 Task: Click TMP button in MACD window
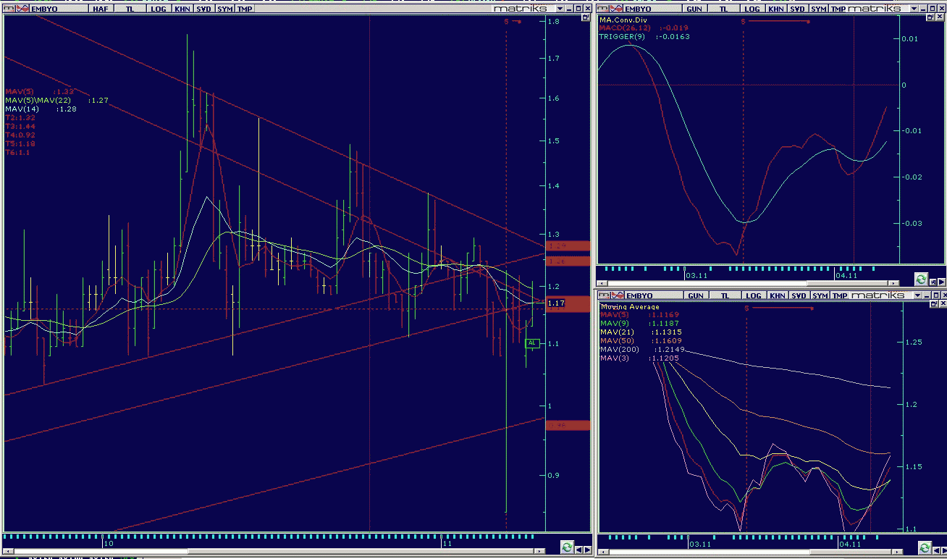click(838, 9)
